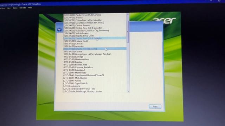Click the time zone list scrollbar thumb
Viewport: 225px width, 126px height.
(128, 31)
